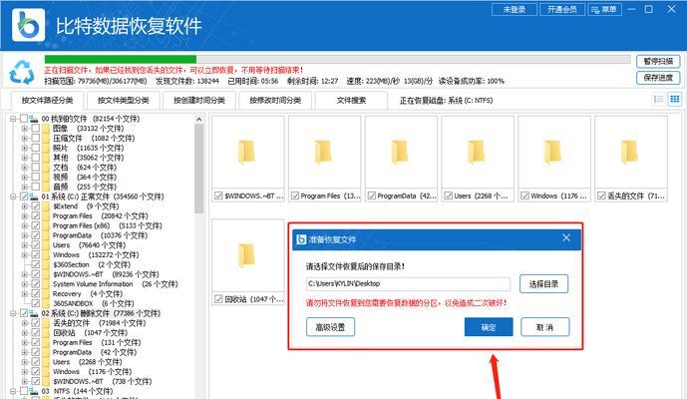Open the 文件搜索 tab
The image size is (687, 399).
[x=351, y=101]
